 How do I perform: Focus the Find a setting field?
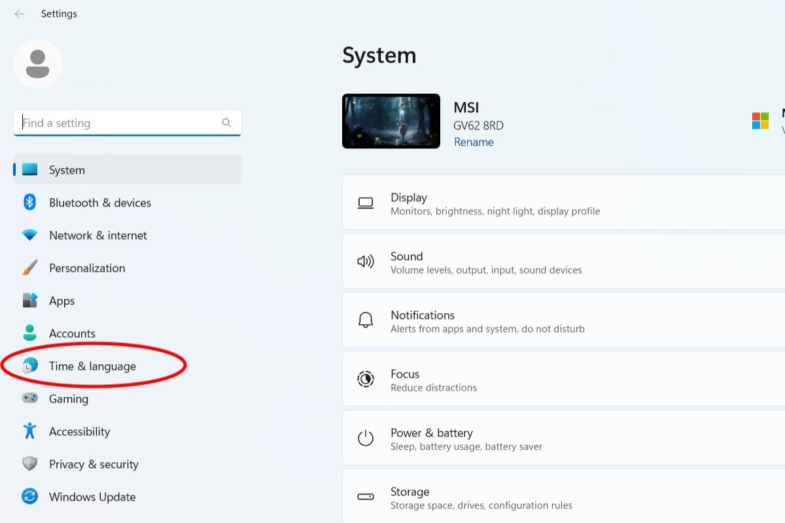pos(128,122)
